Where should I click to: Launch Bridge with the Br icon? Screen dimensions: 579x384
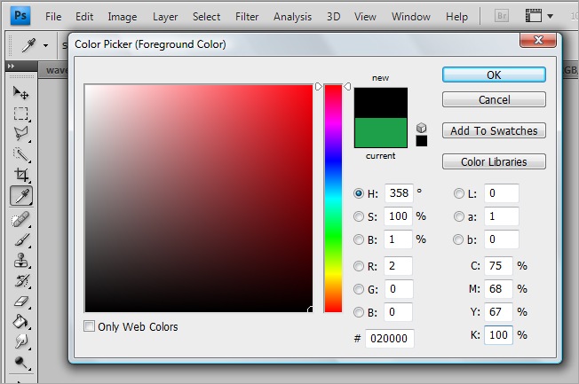502,16
